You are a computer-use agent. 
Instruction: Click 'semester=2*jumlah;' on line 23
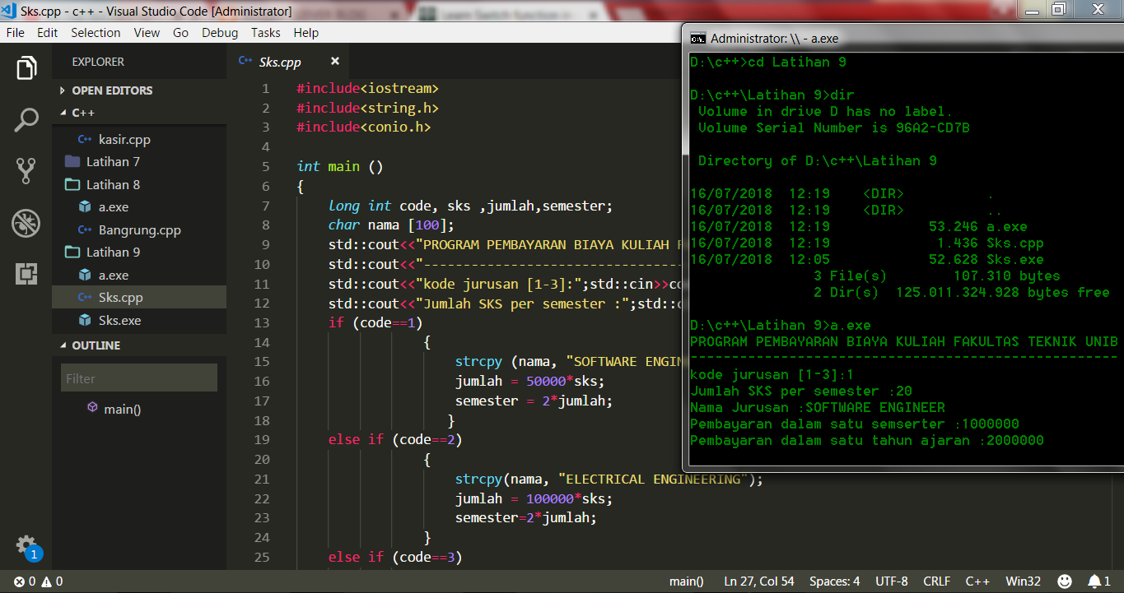[x=525, y=518]
